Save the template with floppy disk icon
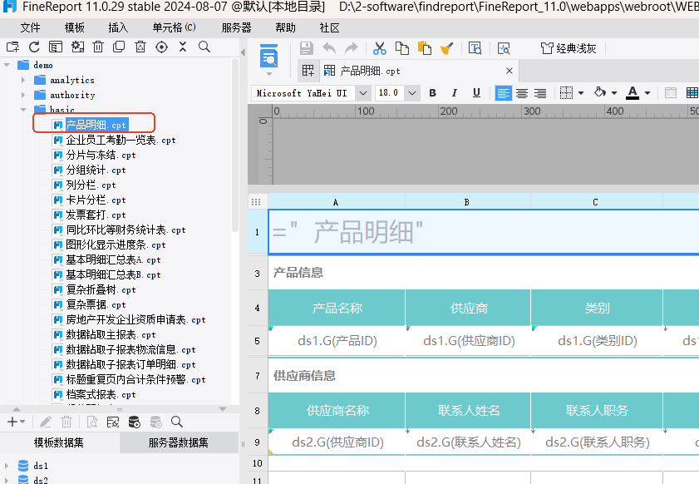This screenshot has height=484, width=699. pyautogui.click(x=306, y=48)
